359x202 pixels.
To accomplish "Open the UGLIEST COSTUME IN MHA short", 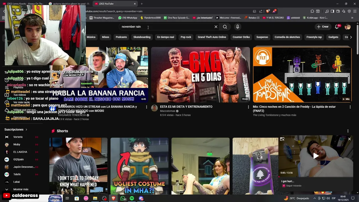I will tap(139, 166).
